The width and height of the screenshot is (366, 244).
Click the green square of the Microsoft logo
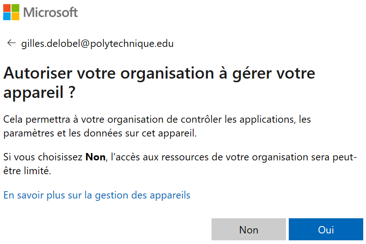tap(16, 8)
